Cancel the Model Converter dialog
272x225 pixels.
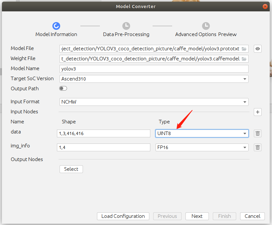252,216
